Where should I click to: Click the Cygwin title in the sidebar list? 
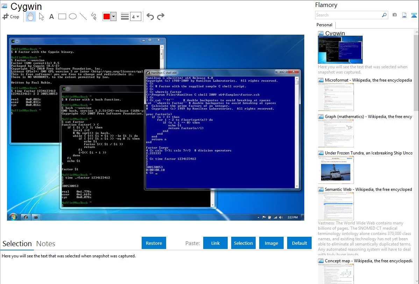(335, 33)
